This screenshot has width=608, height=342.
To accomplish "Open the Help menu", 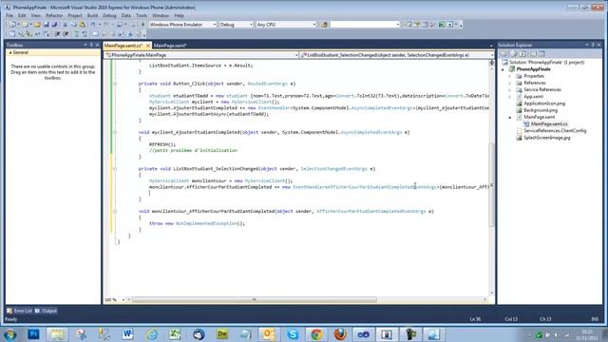I will tap(179, 15).
